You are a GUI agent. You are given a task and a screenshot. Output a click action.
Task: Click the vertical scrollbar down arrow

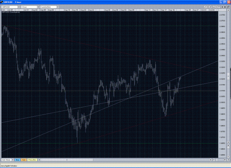[x=228, y=142]
